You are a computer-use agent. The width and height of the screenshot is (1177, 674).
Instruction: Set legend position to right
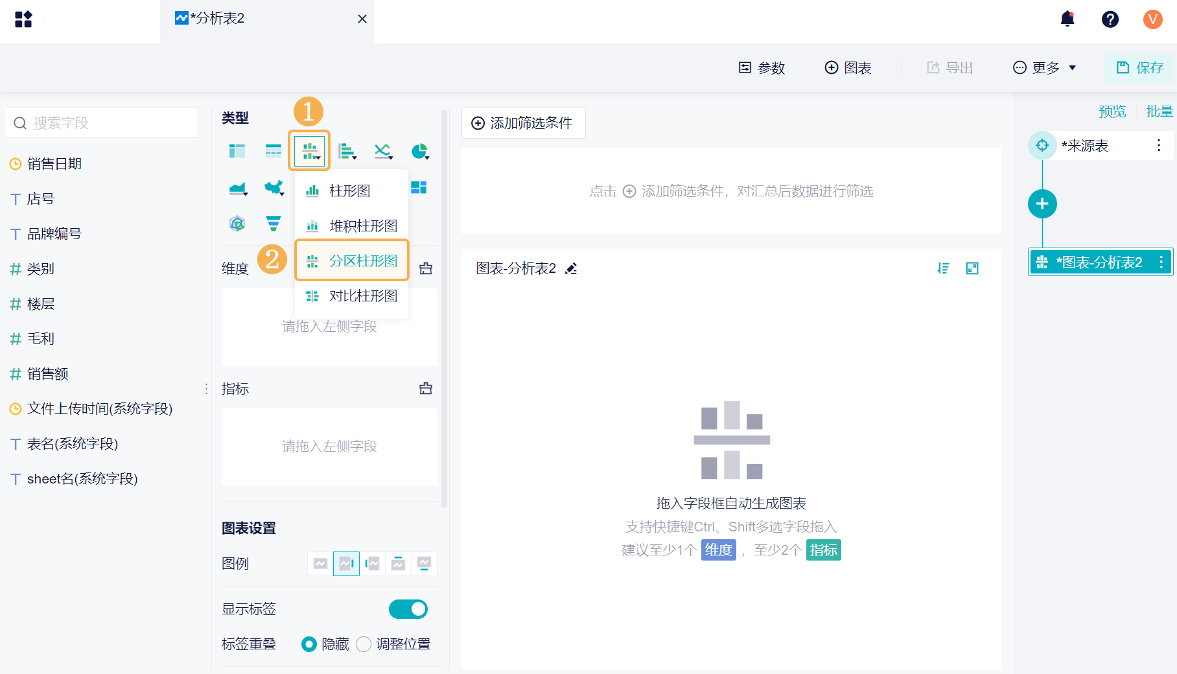pos(346,564)
